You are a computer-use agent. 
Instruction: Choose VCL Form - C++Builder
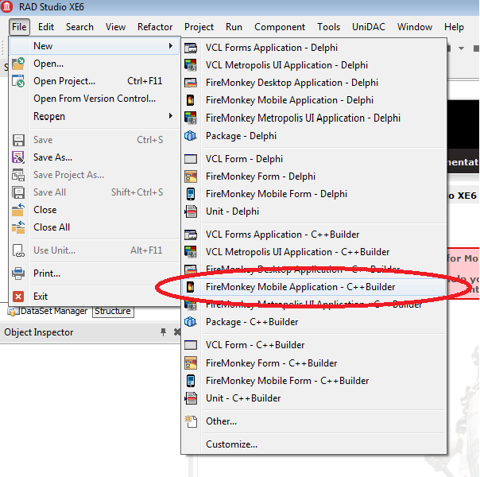point(314,345)
